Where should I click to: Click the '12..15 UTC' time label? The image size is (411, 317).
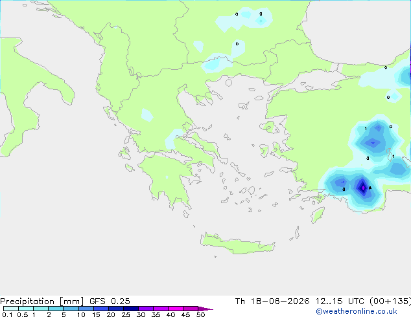point(340,301)
